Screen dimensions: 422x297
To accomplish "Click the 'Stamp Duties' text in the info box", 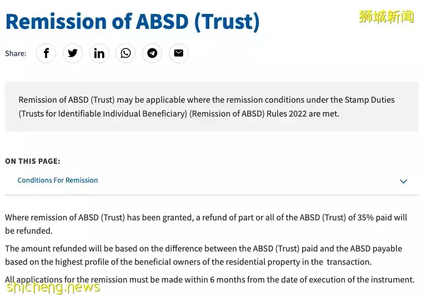I will 370,100.
